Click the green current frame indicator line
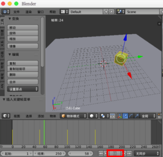Viewport: 163px width, 157px height. click(44, 132)
